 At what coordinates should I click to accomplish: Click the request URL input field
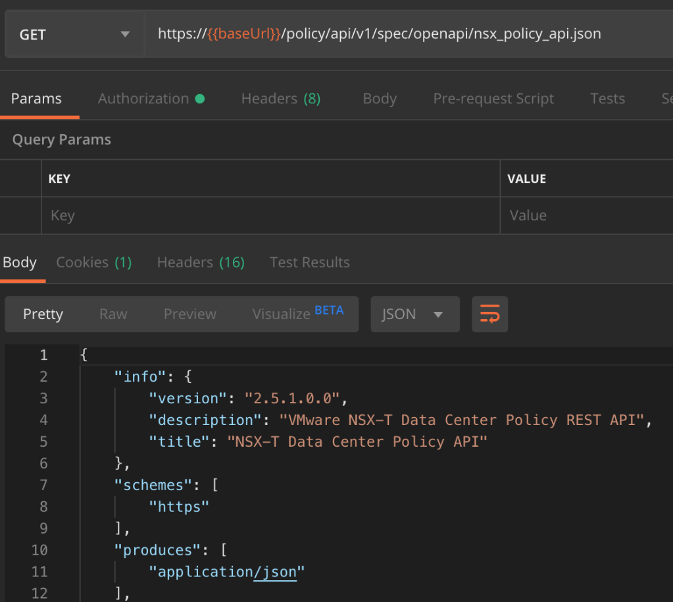(x=408, y=34)
